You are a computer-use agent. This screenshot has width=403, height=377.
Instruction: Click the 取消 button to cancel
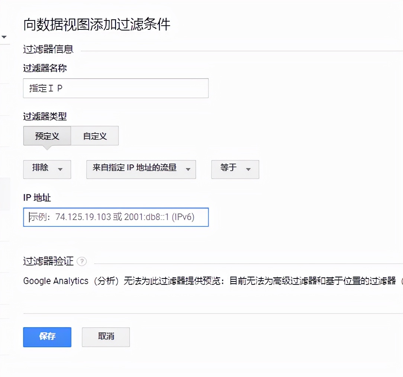pyautogui.click(x=106, y=337)
